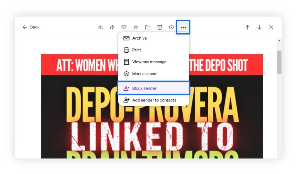Screen dimensions: 297x174
Task: Move message to a folder
Action: [148, 27]
